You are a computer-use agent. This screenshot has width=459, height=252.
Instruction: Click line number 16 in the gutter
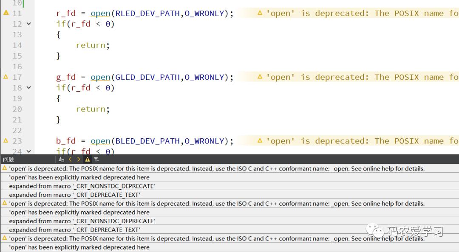[17, 67]
